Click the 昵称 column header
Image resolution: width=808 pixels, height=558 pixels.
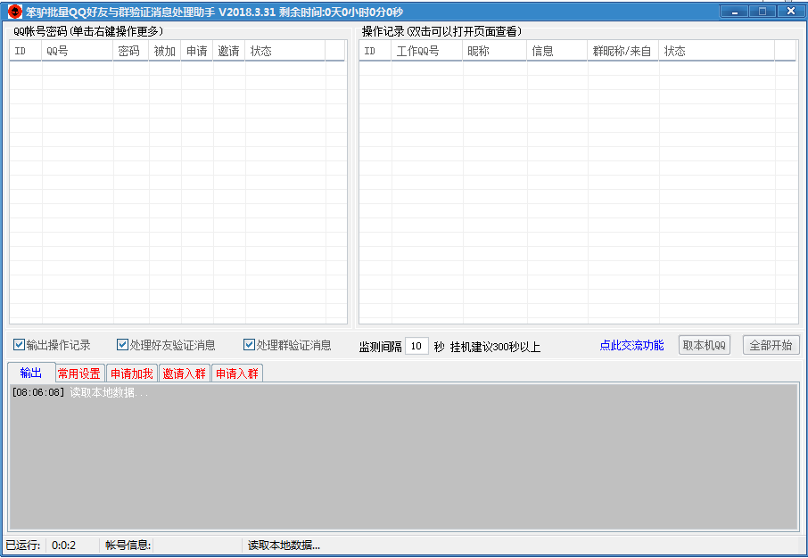[495, 51]
